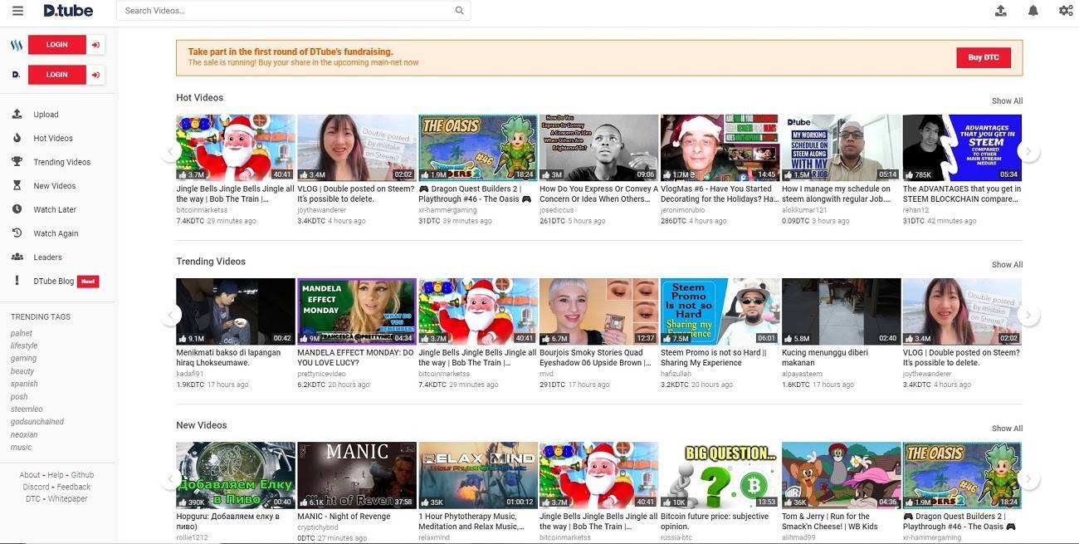Image resolution: width=1079 pixels, height=544 pixels.
Task: Expand Trending Videos with Show All
Action: coord(1007,265)
